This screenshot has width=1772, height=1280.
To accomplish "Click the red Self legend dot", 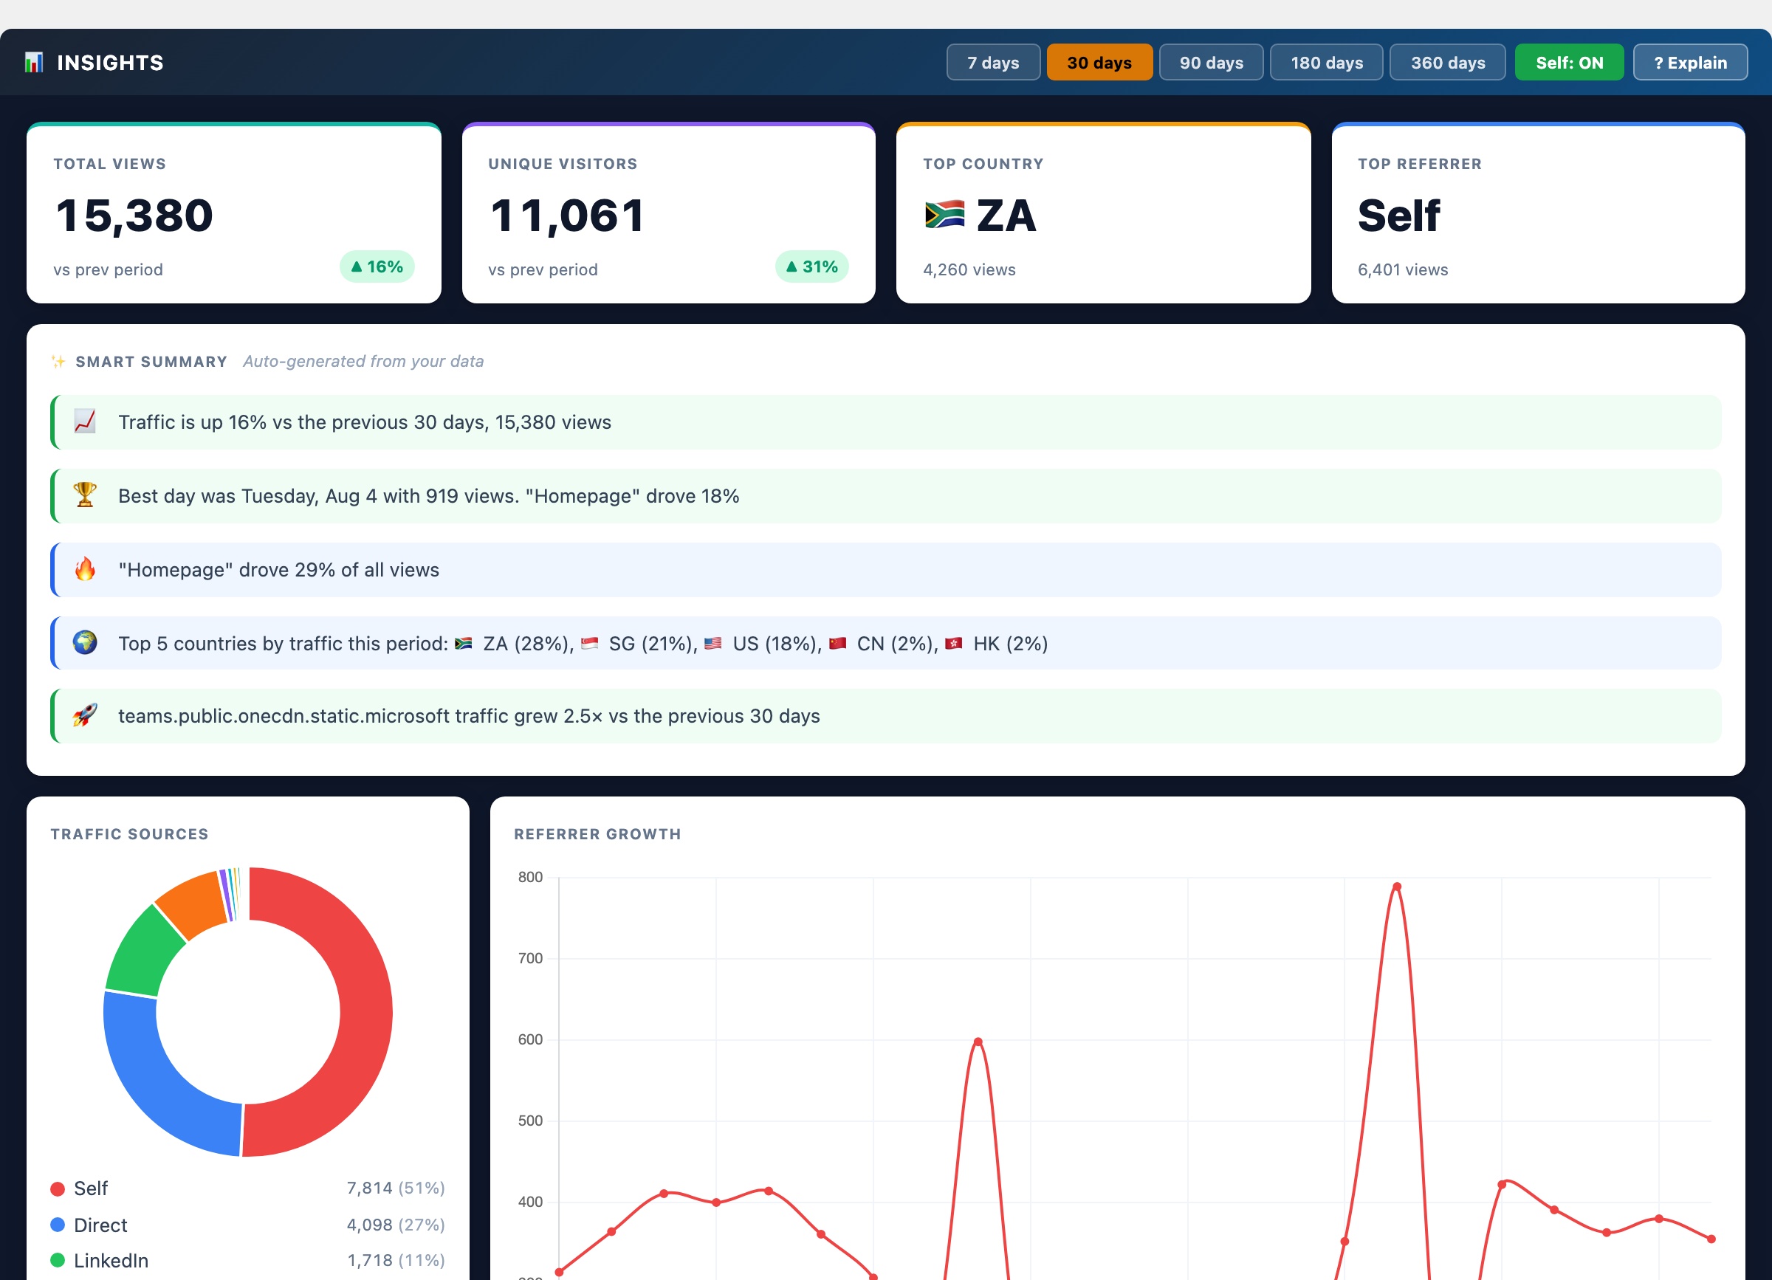I will (x=58, y=1188).
